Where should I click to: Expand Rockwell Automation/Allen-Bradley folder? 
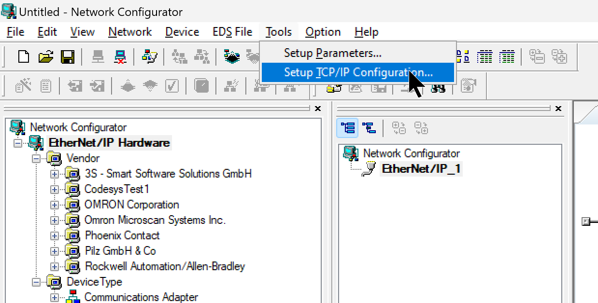(x=54, y=266)
